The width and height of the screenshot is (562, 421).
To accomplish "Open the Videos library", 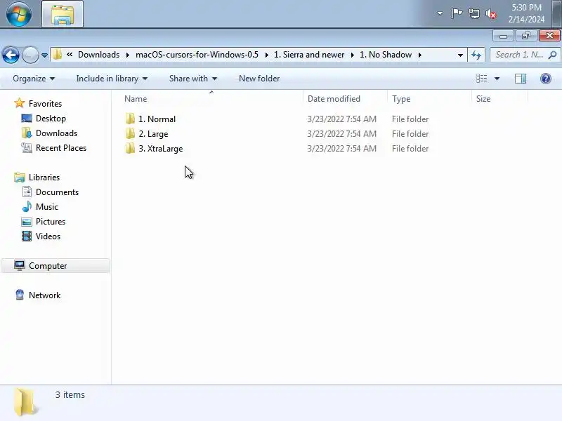I will tap(48, 236).
